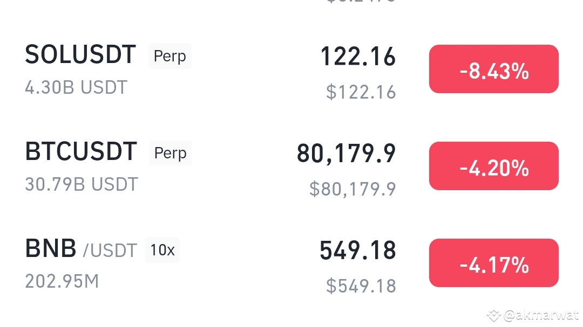
Task: Tap the -4.20% change badge for BTCUSDT
Action: tap(493, 166)
